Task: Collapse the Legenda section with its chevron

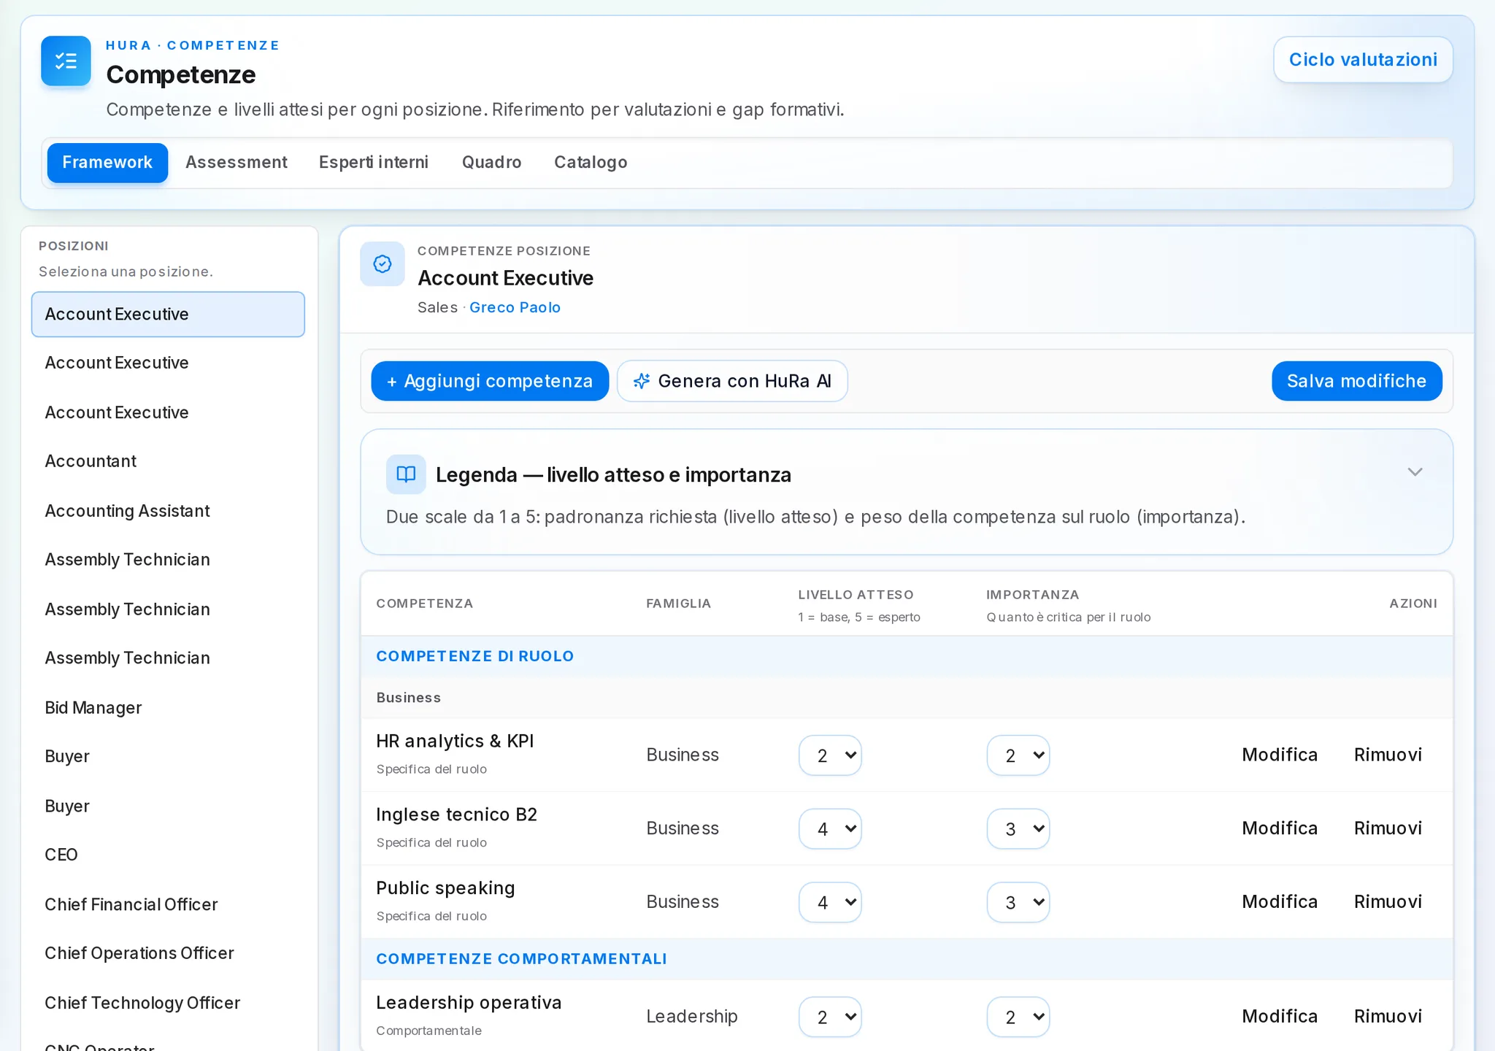Action: coord(1415,472)
